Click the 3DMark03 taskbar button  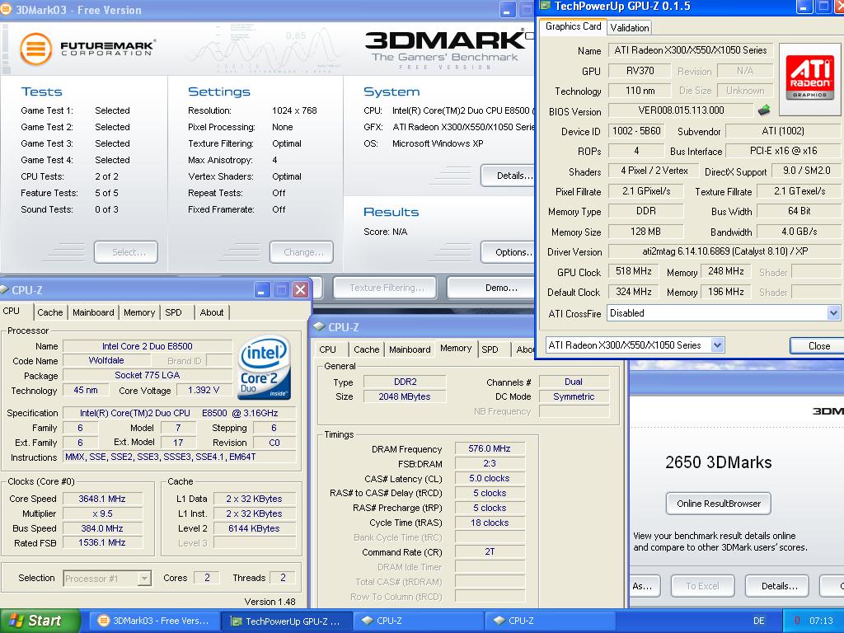[154, 621]
